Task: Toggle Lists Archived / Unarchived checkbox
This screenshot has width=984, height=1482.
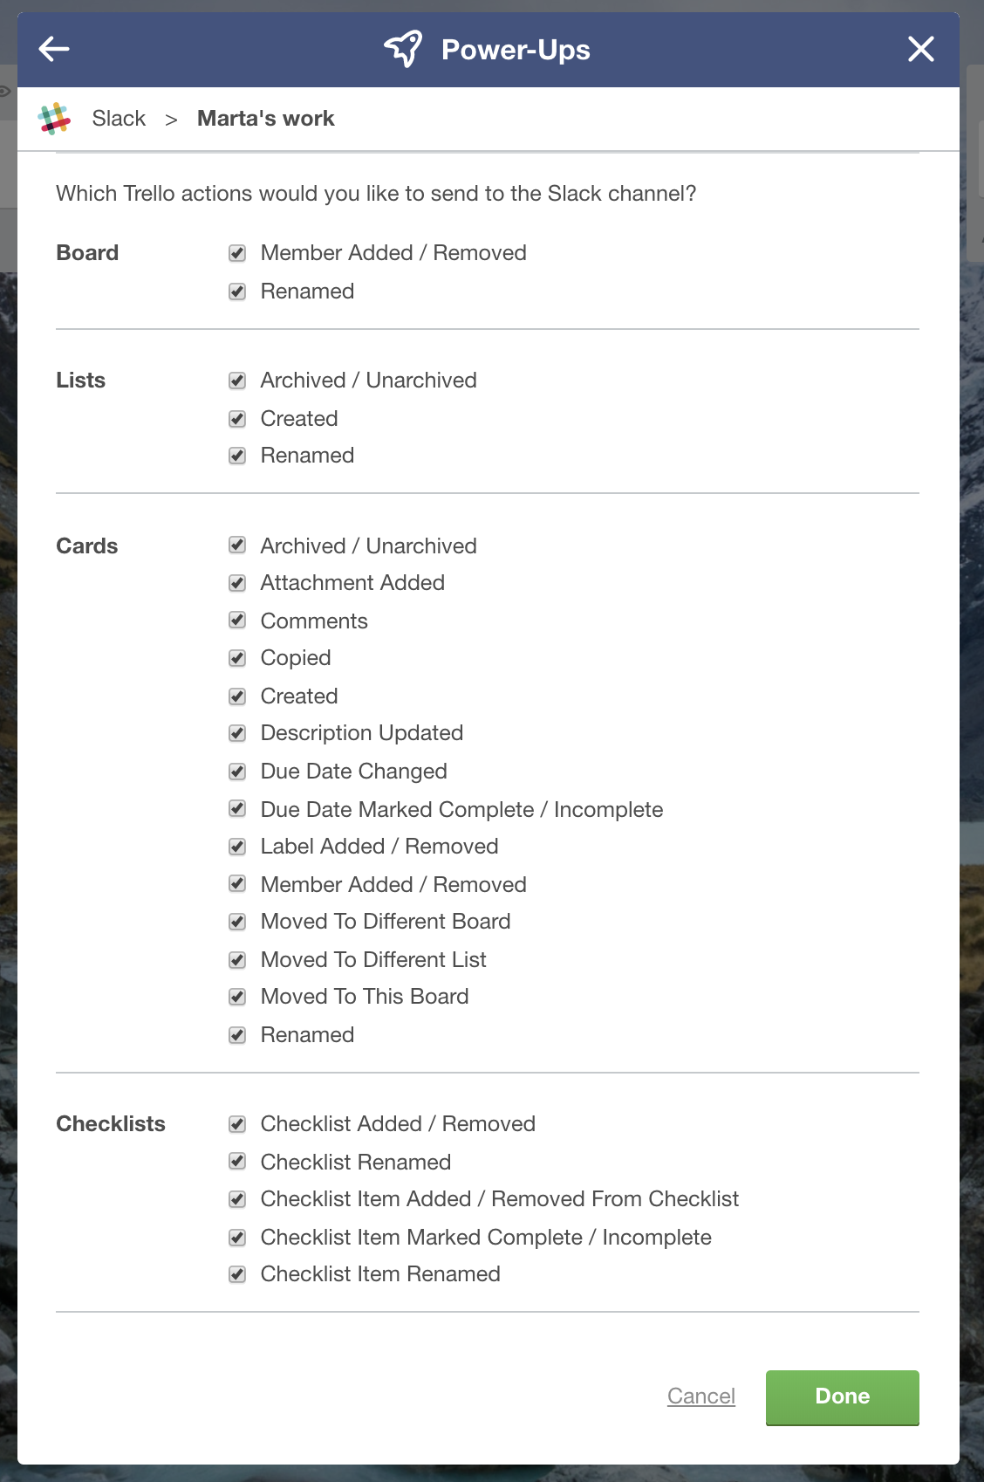Action: tap(237, 381)
